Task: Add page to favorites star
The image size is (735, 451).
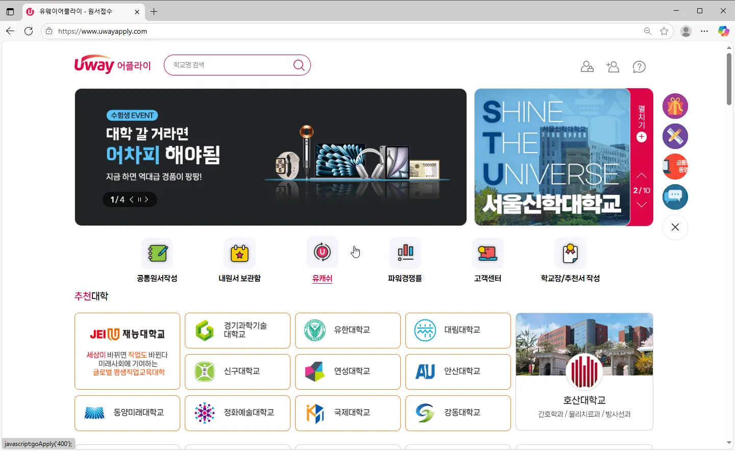Action: coord(664,31)
